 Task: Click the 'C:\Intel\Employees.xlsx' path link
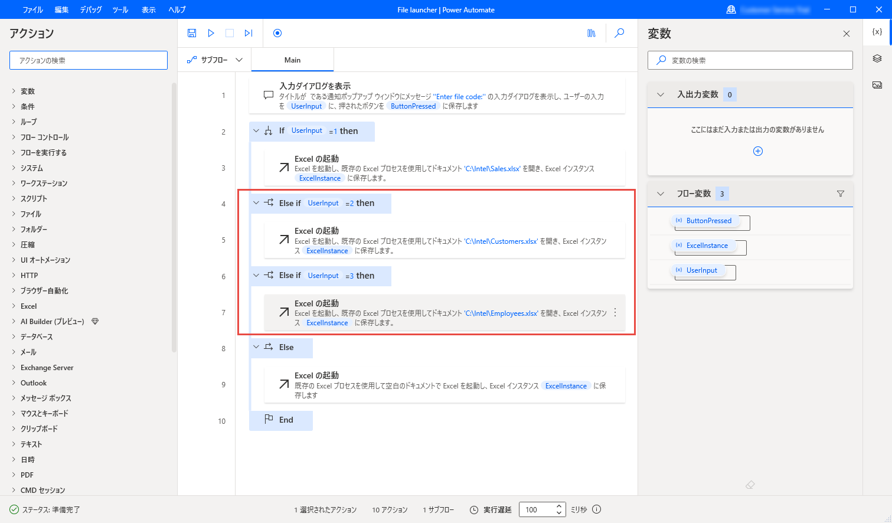click(501, 313)
